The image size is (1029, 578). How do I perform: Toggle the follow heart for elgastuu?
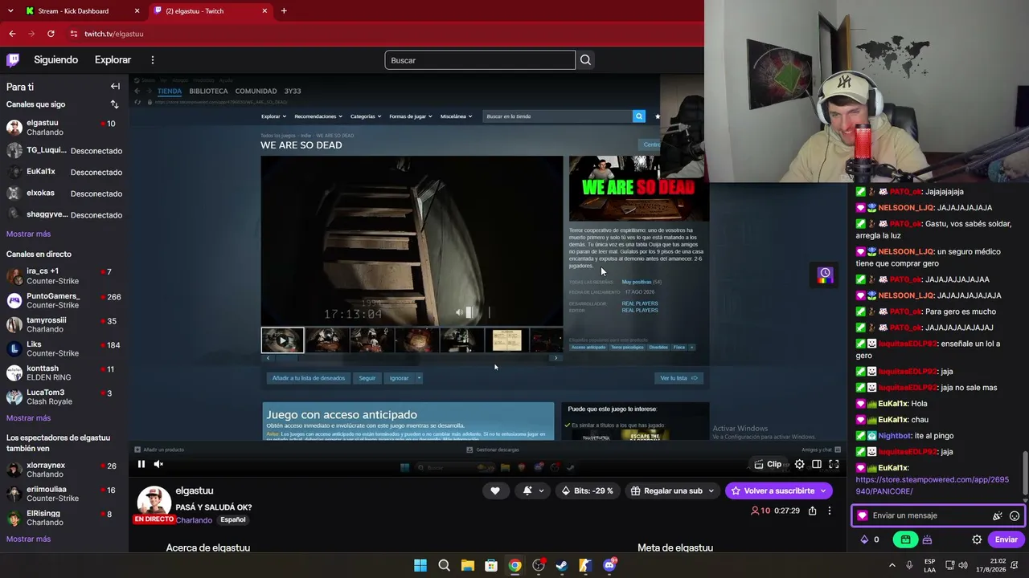click(495, 490)
